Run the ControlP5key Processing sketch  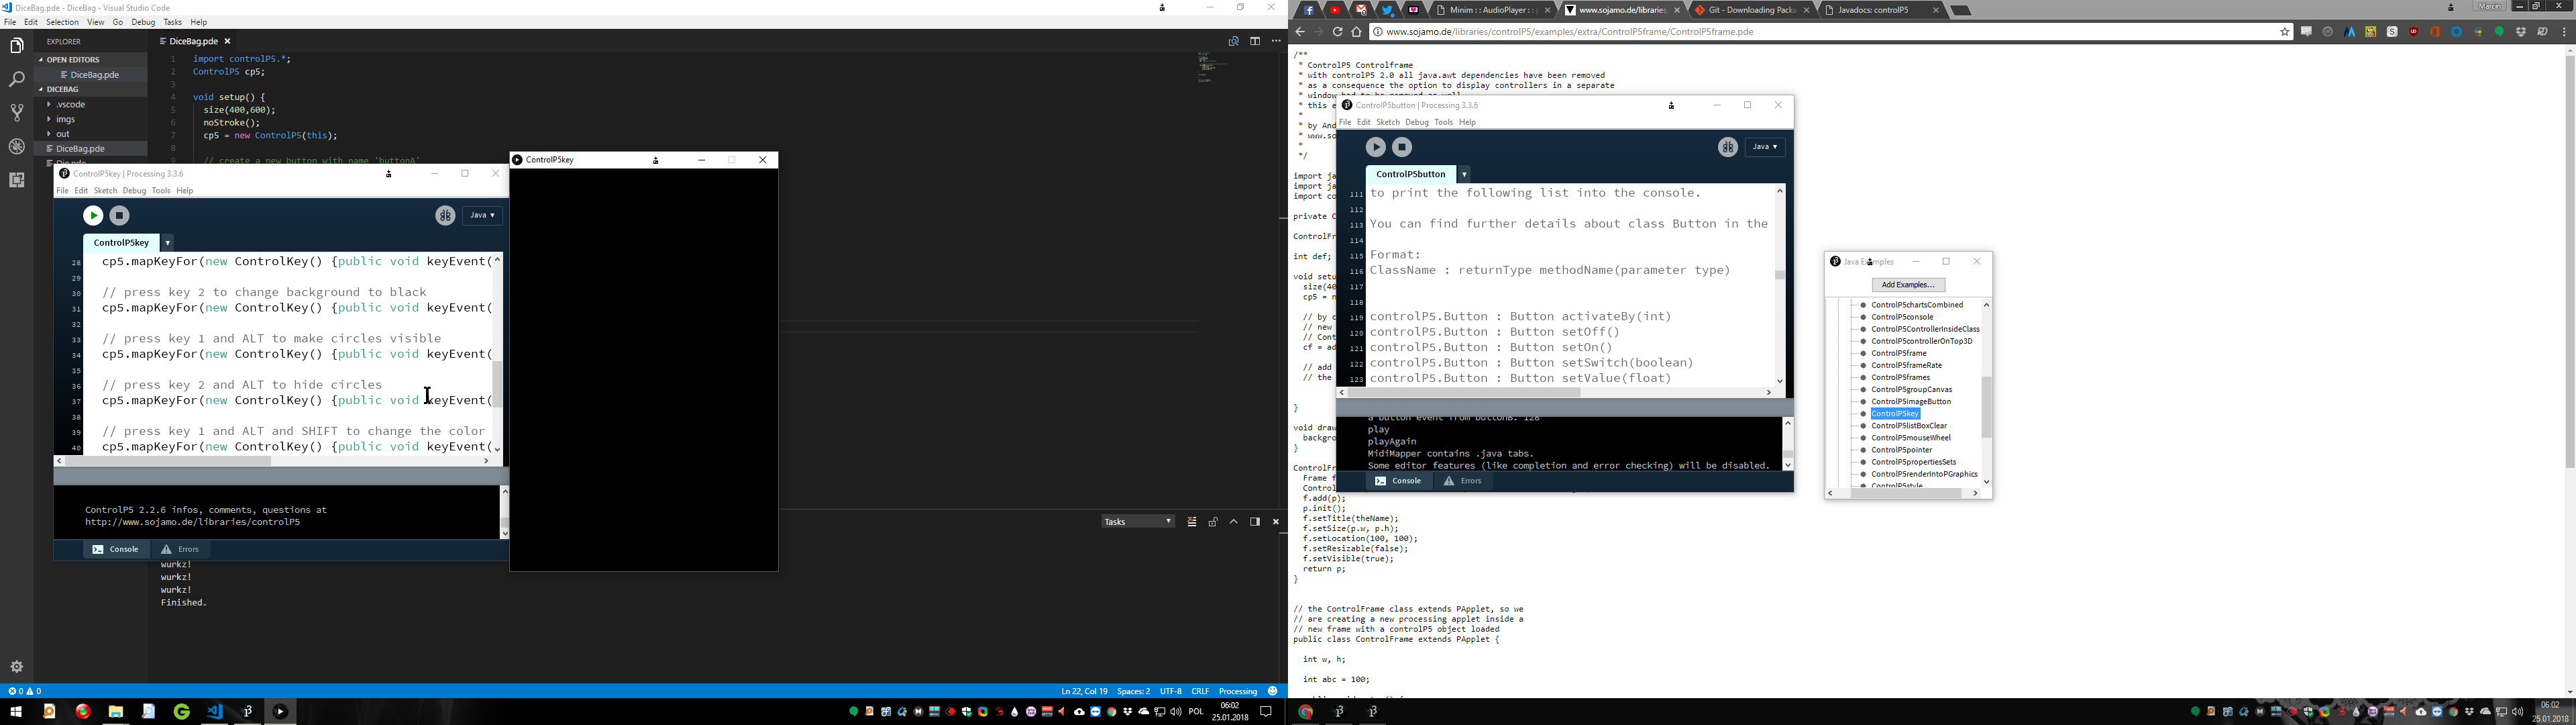(x=93, y=215)
